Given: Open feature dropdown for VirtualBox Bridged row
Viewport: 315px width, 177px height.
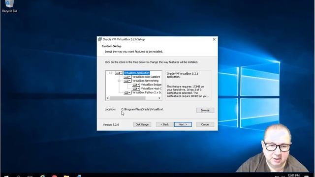Looking at the screenshot, I should pos(136,85).
